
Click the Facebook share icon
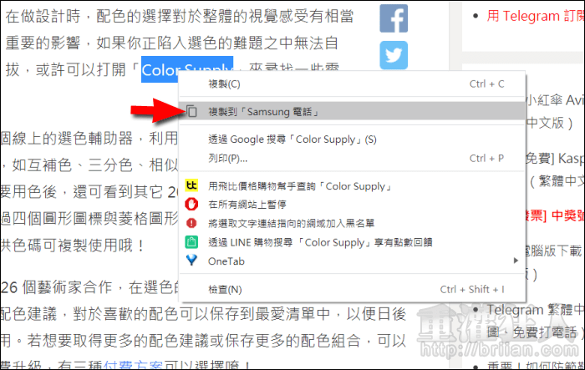394,18
